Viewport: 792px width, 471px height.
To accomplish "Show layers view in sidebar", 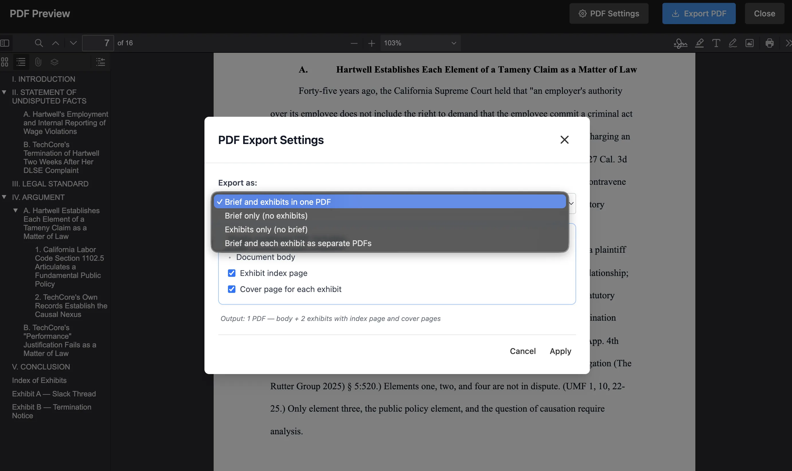I will tap(54, 62).
